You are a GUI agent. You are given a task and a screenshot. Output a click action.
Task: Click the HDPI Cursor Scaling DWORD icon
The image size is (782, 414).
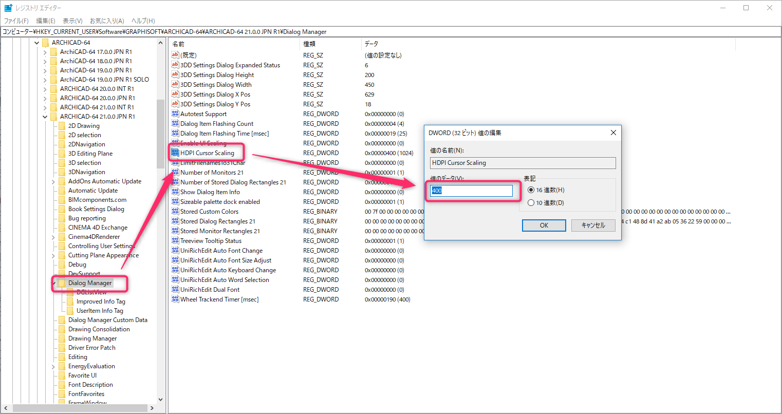tap(175, 153)
